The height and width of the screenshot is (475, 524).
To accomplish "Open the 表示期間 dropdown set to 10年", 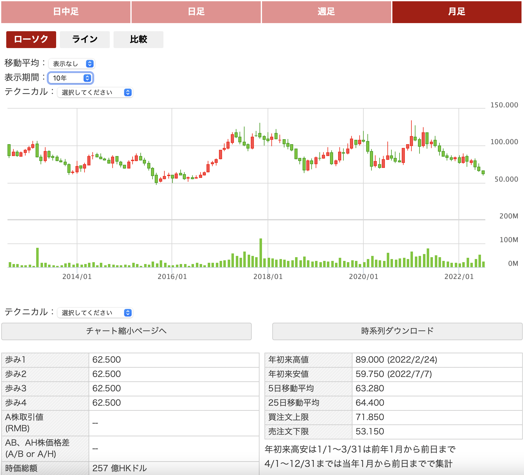I will pos(70,78).
